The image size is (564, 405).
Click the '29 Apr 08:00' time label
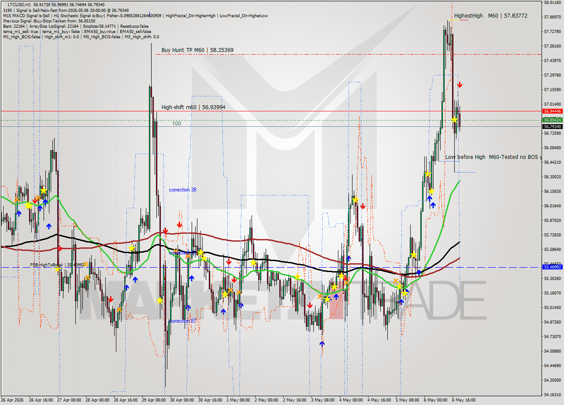click(x=154, y=400)
